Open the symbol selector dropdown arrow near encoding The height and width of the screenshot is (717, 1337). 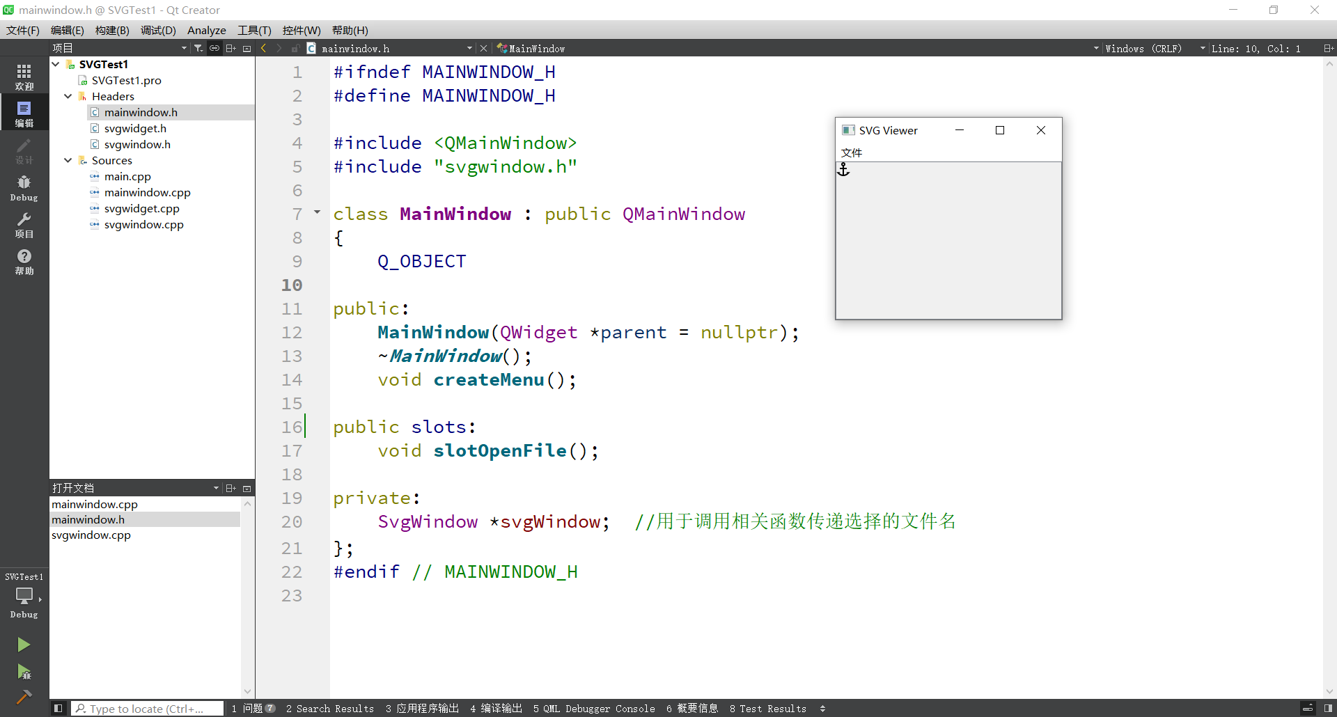1096,49
